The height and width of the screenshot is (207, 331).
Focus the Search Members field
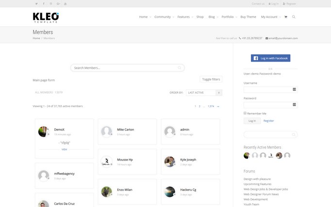click(128, 68)
